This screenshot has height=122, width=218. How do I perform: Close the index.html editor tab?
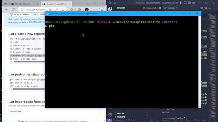(x=160, y=8)
